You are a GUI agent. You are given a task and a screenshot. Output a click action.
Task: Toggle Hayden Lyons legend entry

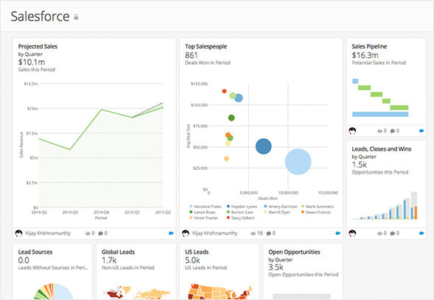click(242, 207)
